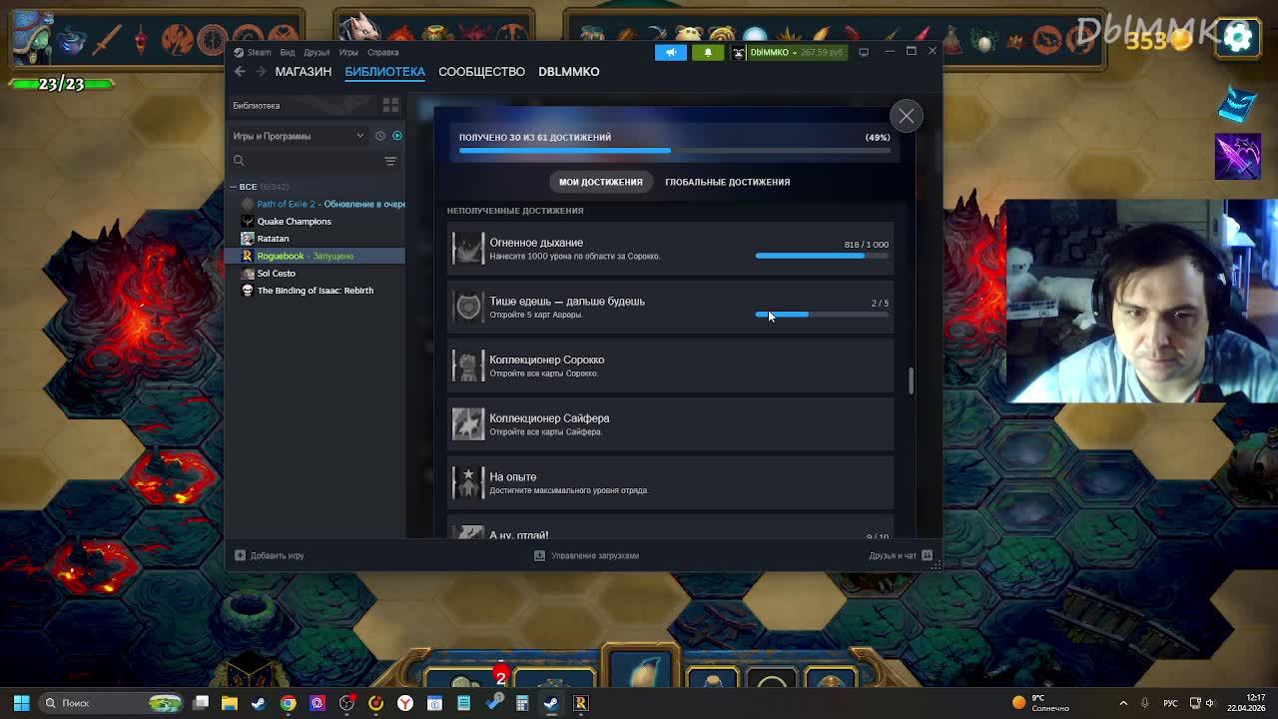Click the game settings gear in Roguebook
Image resolution: width=1278 pixels, height=719 pixels.
pyautogui.click(x=1238, y=37)
